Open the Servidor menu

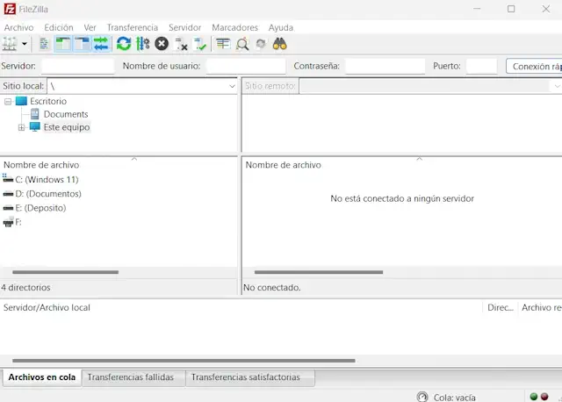[x=185, y=27]
